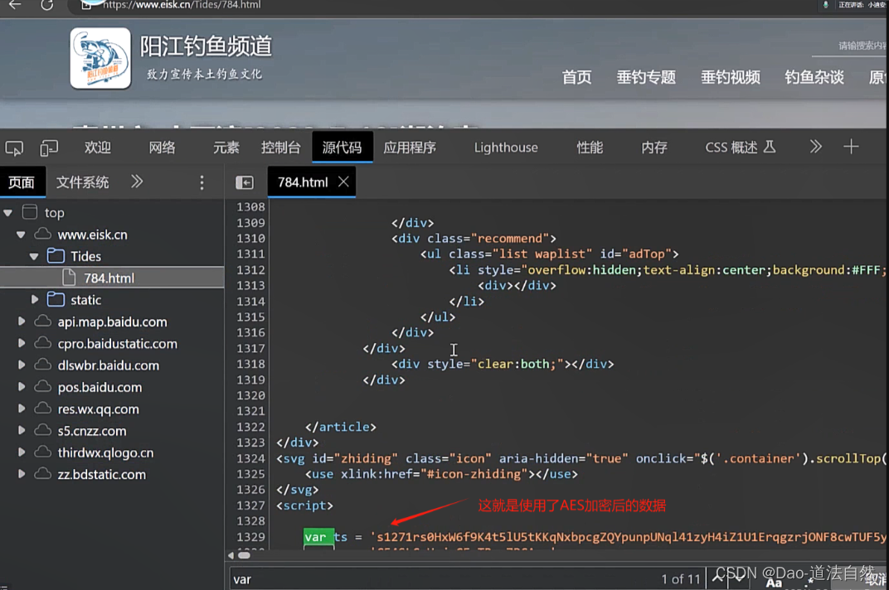The height and width of the screenshot is (590, 889).
Task: Switch to the 控制台 tab
Action: 280,147
